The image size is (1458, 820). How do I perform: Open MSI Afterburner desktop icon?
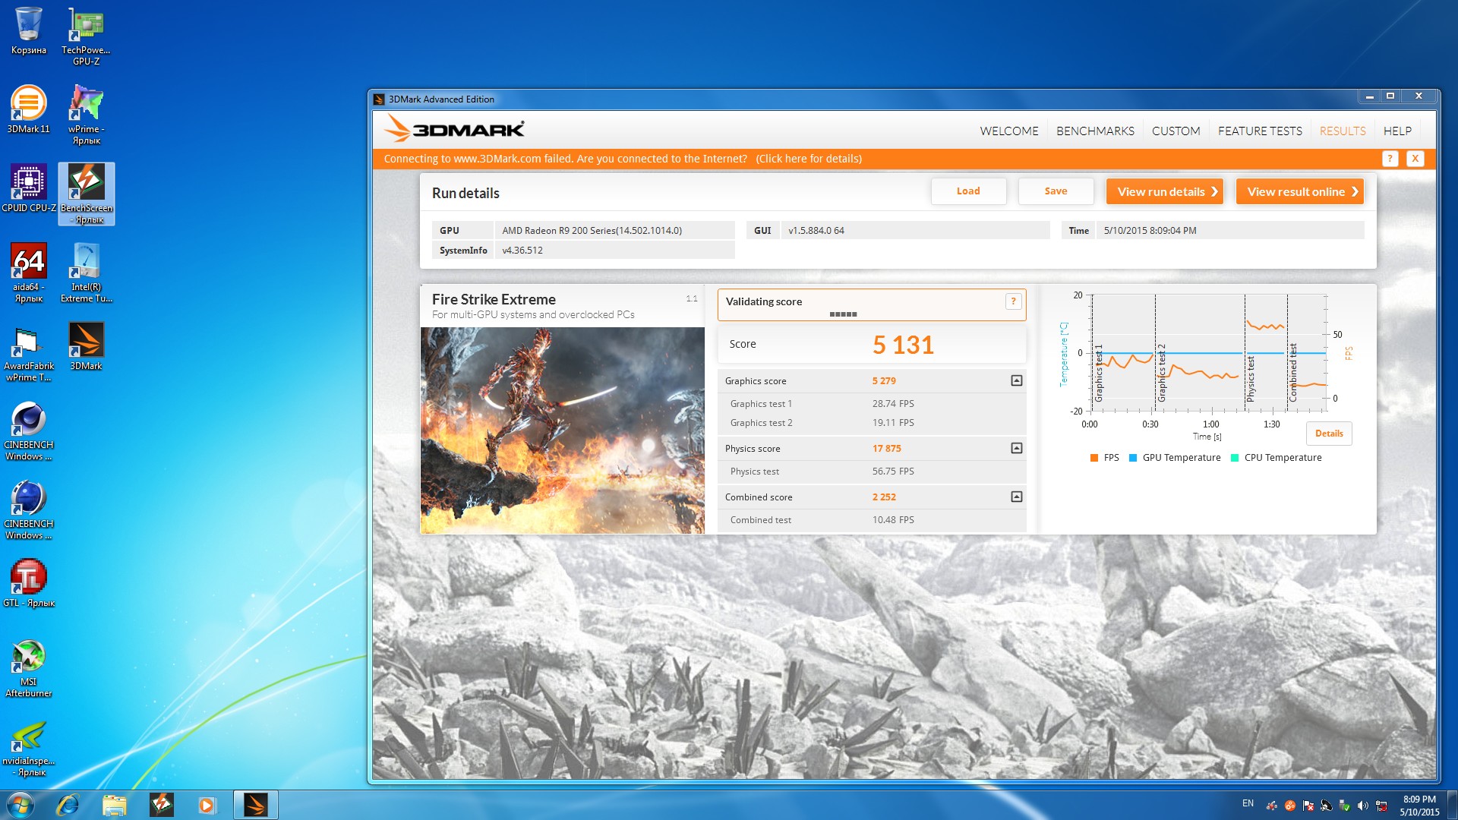pos(29,667)
